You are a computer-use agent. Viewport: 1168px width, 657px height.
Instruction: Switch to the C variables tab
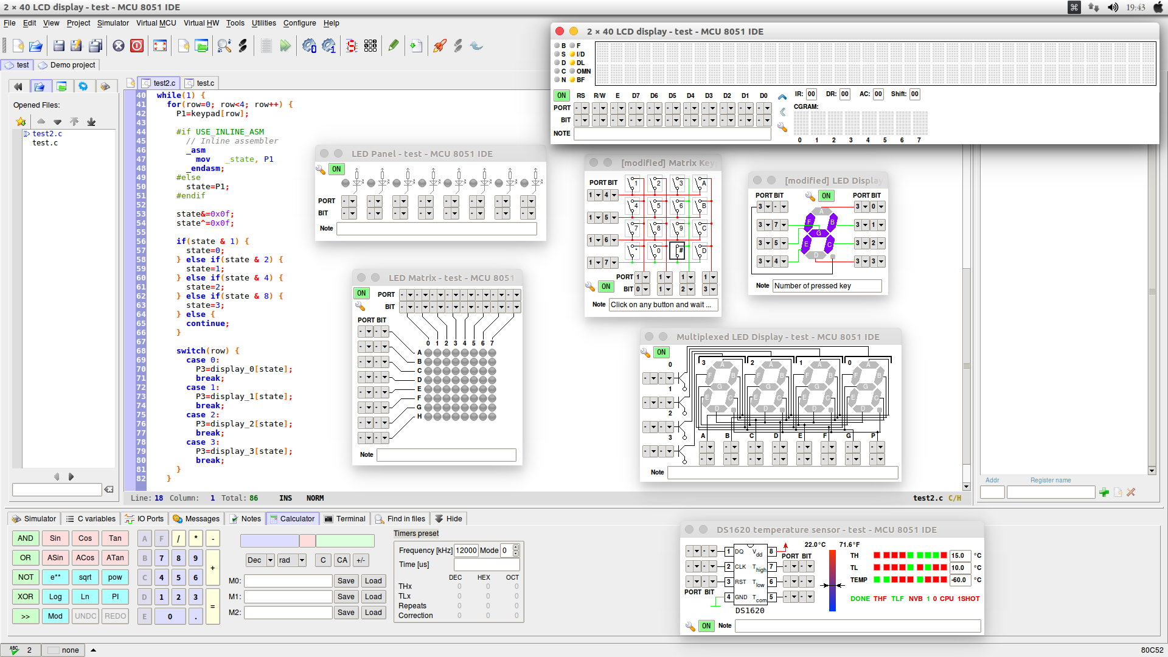point(91,519)
